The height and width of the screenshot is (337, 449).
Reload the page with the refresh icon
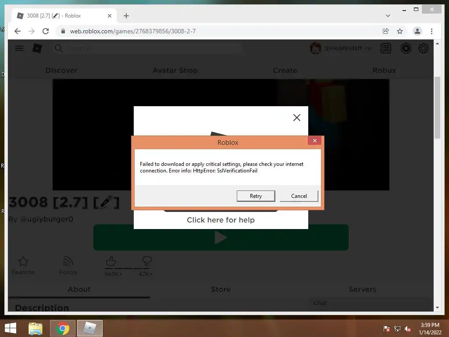(x=46, y=31)
